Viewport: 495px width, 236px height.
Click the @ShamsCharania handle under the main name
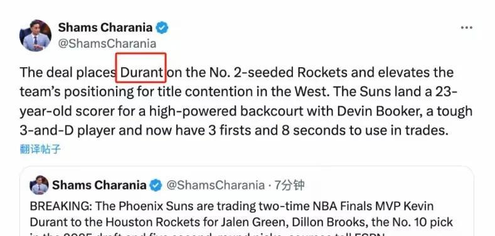coord(107,43)
